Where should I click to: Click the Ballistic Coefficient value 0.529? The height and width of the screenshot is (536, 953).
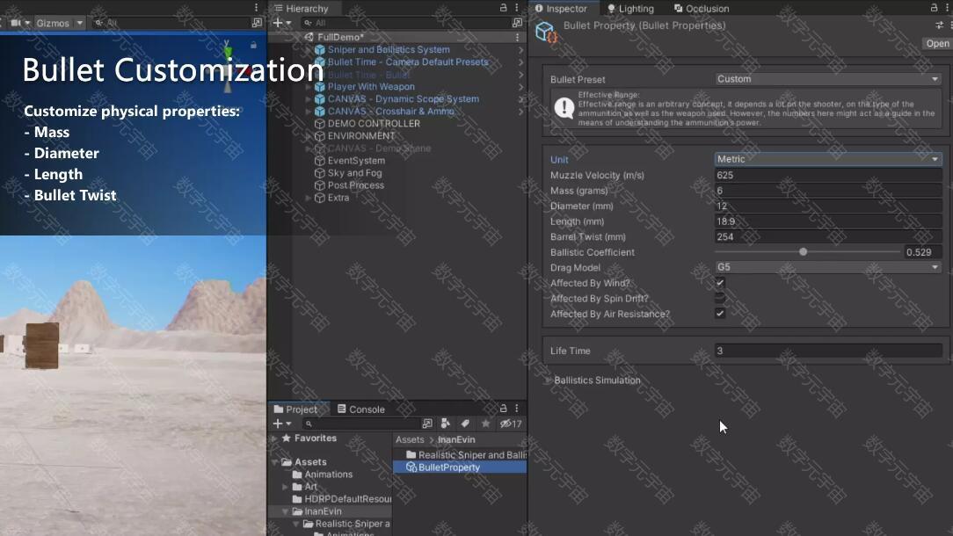pos(922,252)
